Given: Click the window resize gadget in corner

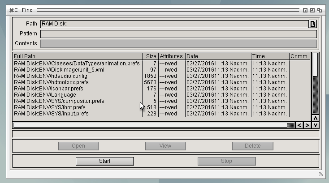Looking at the screenshot, I should pyautogui.click(x=321, y=174).
